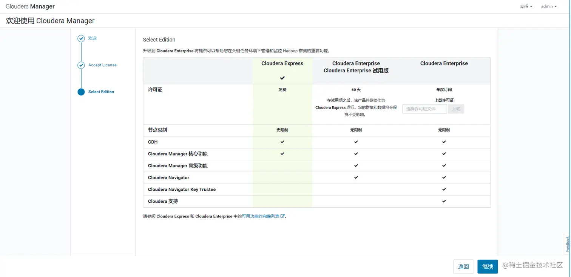Click the CDH row label
The image size is (571, 277).
153,142
